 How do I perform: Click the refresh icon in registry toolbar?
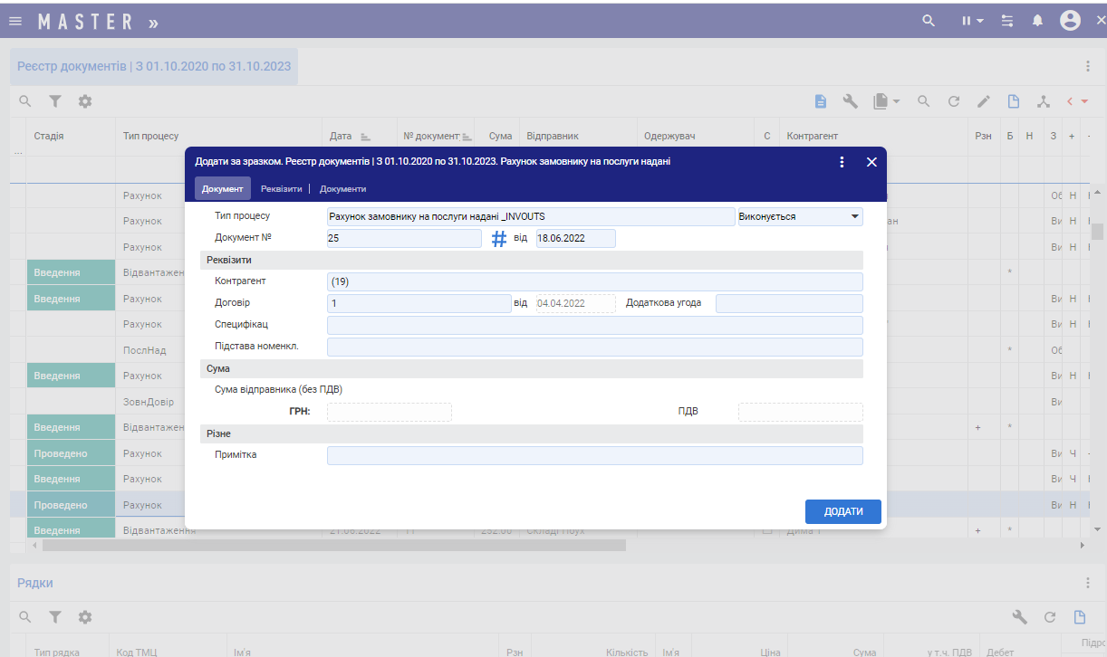[x=953, y=101]
